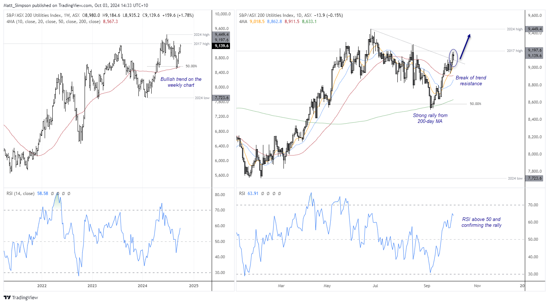Click the '2017 high' label on weekly chart
The height and width of the screenshot is (304, 549).
coord(201,44)
